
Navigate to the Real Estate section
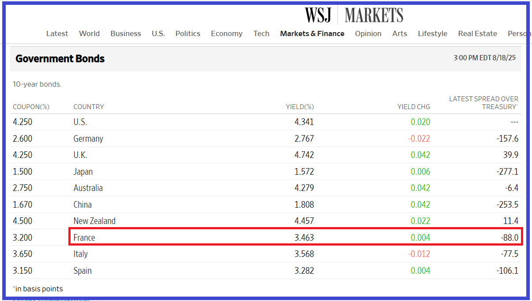[x=477, y=33]
